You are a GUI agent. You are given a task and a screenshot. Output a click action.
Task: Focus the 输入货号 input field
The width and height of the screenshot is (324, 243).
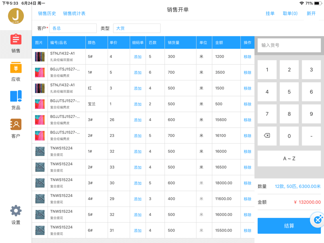pyautogui.click(x=289, y=45)
